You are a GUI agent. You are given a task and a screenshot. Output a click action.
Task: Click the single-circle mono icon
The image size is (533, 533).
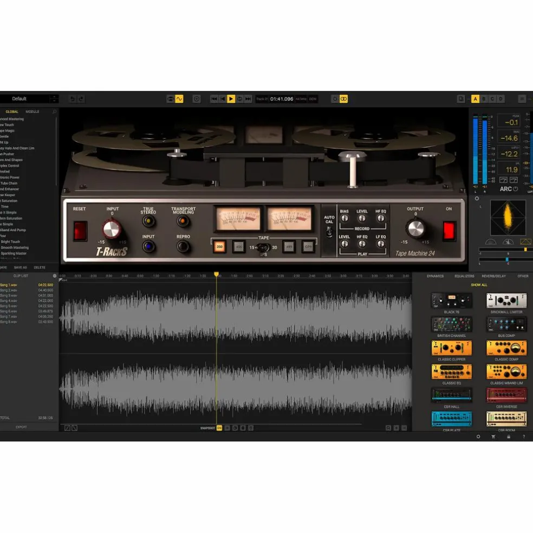[x=335, y=99]
